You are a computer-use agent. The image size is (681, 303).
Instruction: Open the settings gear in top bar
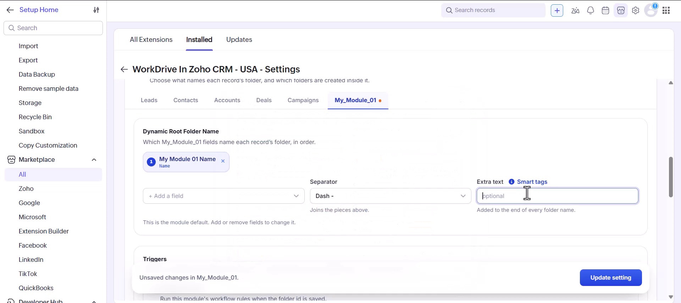[636, 10]
